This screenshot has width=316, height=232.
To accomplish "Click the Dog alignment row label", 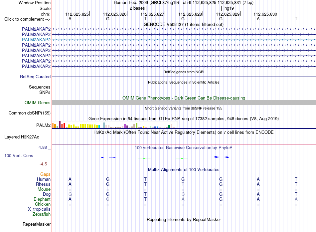I will click(x=47, y=194).
